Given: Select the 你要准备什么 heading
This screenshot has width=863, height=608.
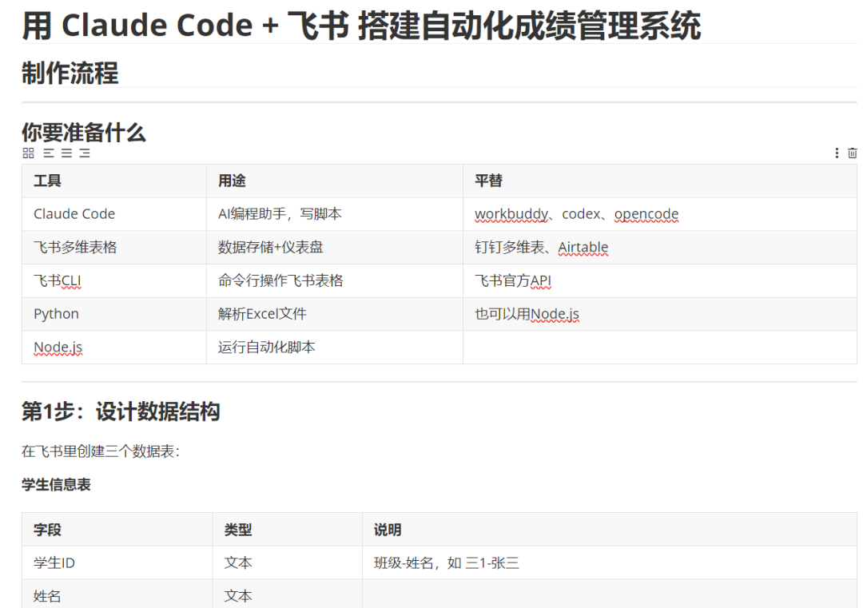Looking at the screenshot, I should [x=84, y=133].
